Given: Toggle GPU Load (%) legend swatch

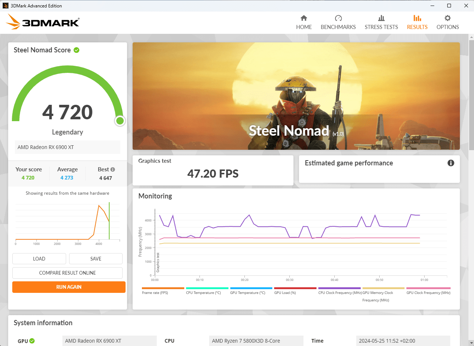Looking at the screenshot, I should pyautogui.click(x=295, y=288).
